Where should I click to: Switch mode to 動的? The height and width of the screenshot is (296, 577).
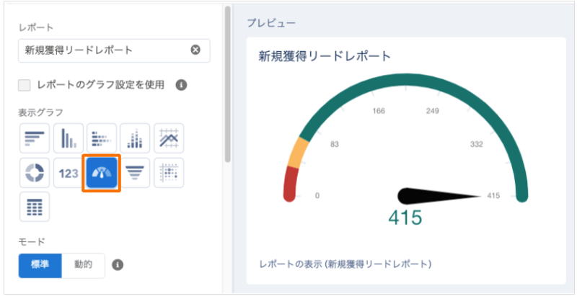tap(83, 264)
